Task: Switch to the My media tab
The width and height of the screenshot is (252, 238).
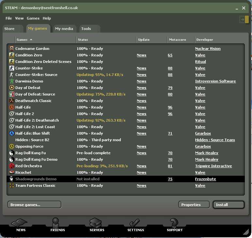Action: click(x=64, y=29)
